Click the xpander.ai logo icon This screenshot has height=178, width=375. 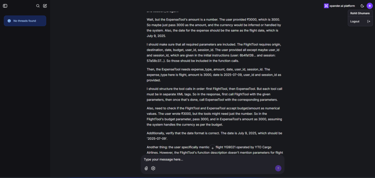[326, 6]
